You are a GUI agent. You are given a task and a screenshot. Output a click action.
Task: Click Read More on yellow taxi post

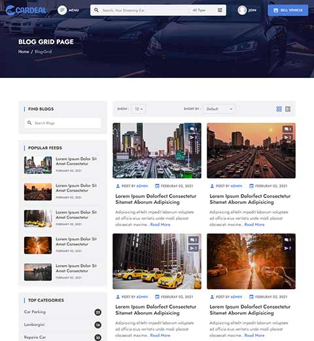160,335
